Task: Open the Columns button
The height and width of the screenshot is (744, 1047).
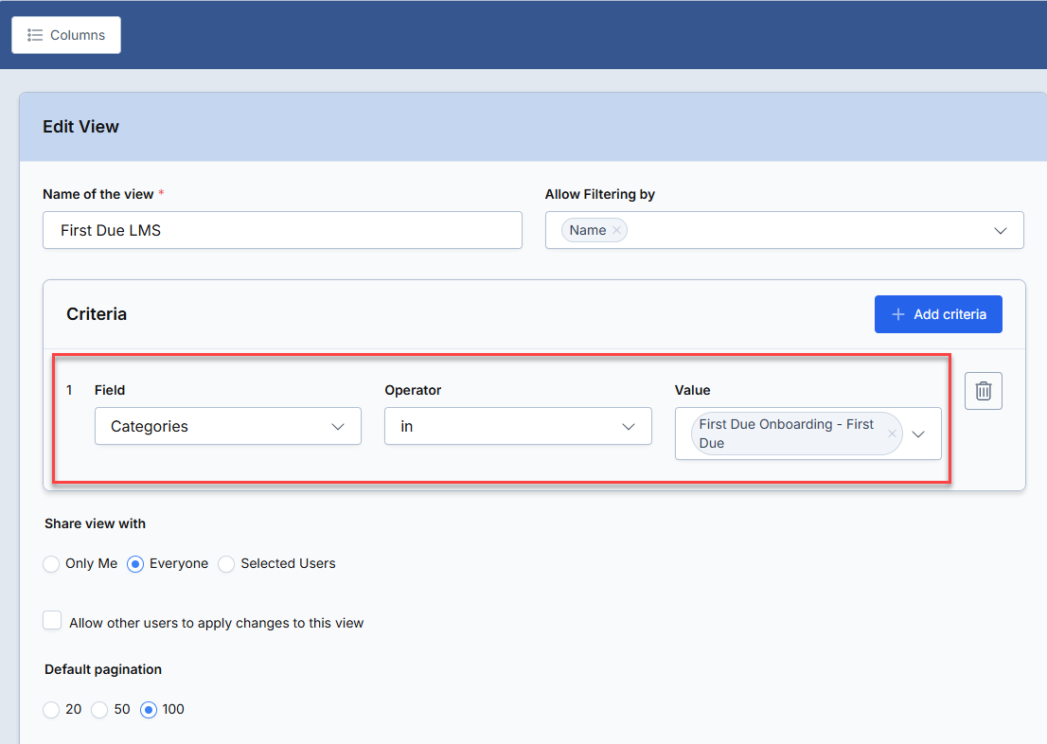Action: (66, 35)
